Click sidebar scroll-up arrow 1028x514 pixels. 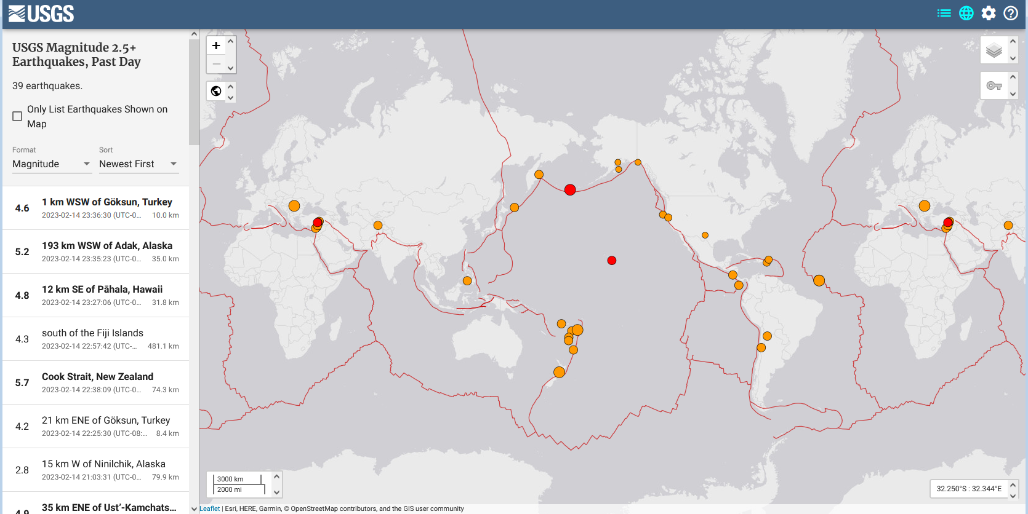pos(194,34)
